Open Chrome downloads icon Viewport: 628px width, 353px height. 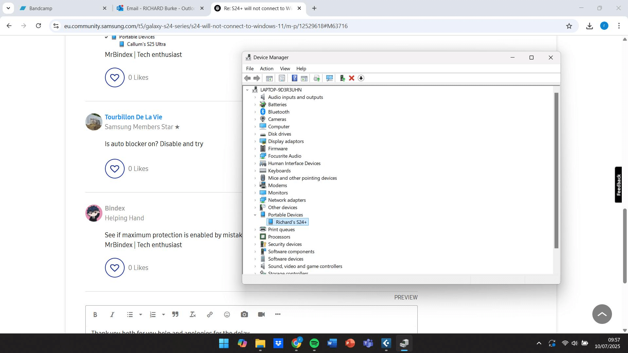589,26
